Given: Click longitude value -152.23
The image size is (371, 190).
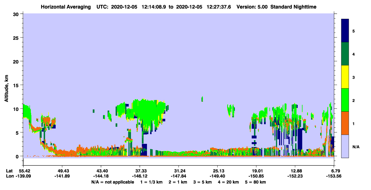Looking at the screenshot, I should coord(295,176).
